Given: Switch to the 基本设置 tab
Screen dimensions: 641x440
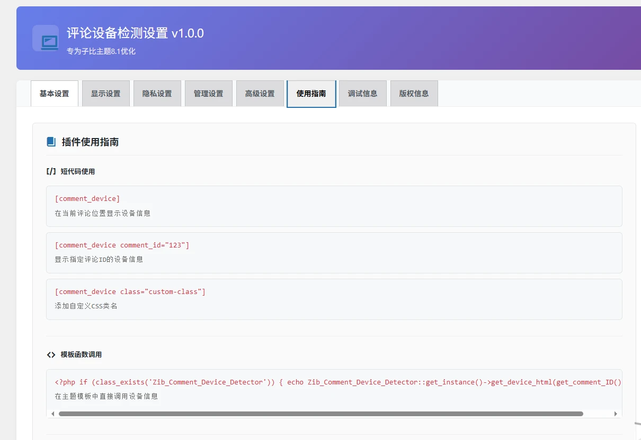Looking at the screenshot, I should (54, 94).
